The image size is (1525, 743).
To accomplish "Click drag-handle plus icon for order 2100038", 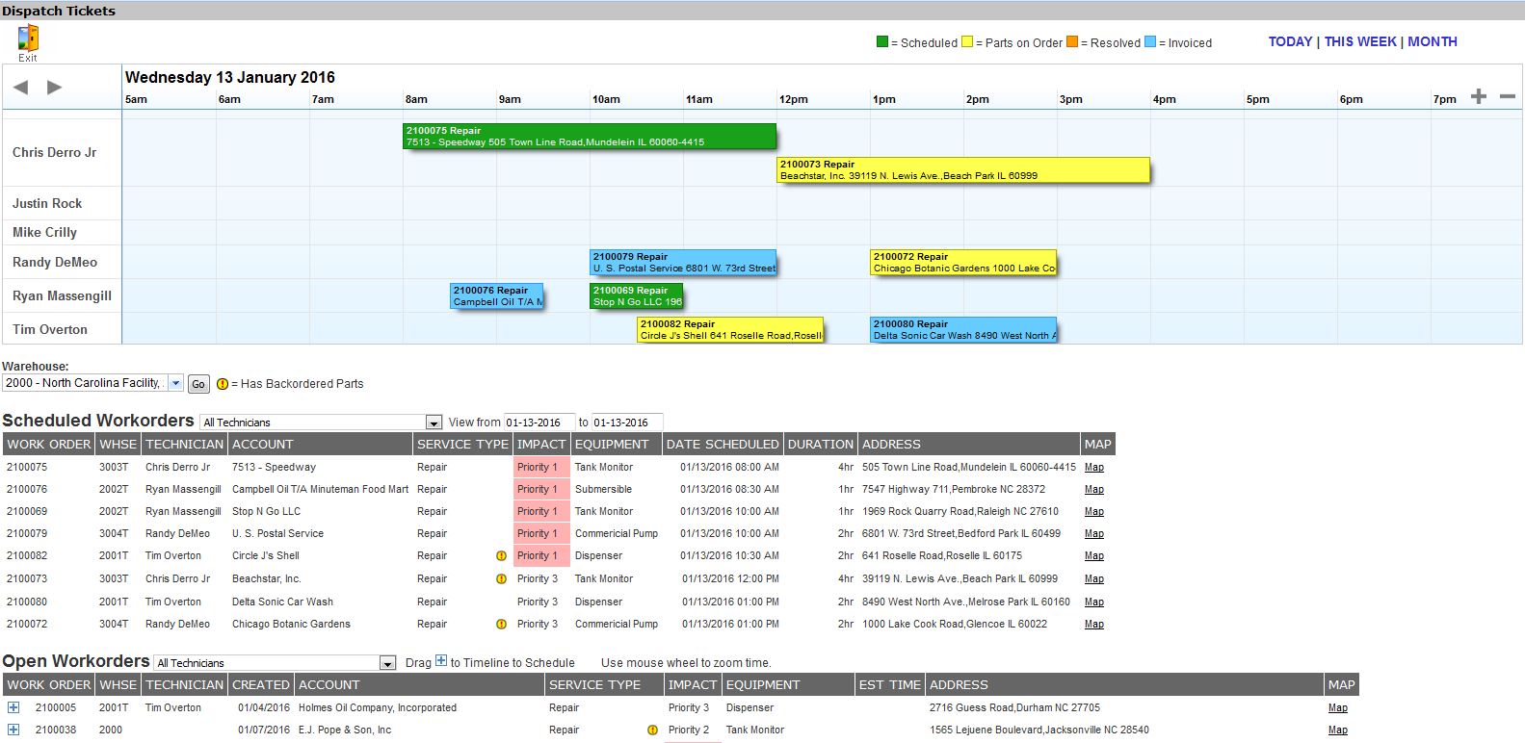I will (x=13, y=730).
